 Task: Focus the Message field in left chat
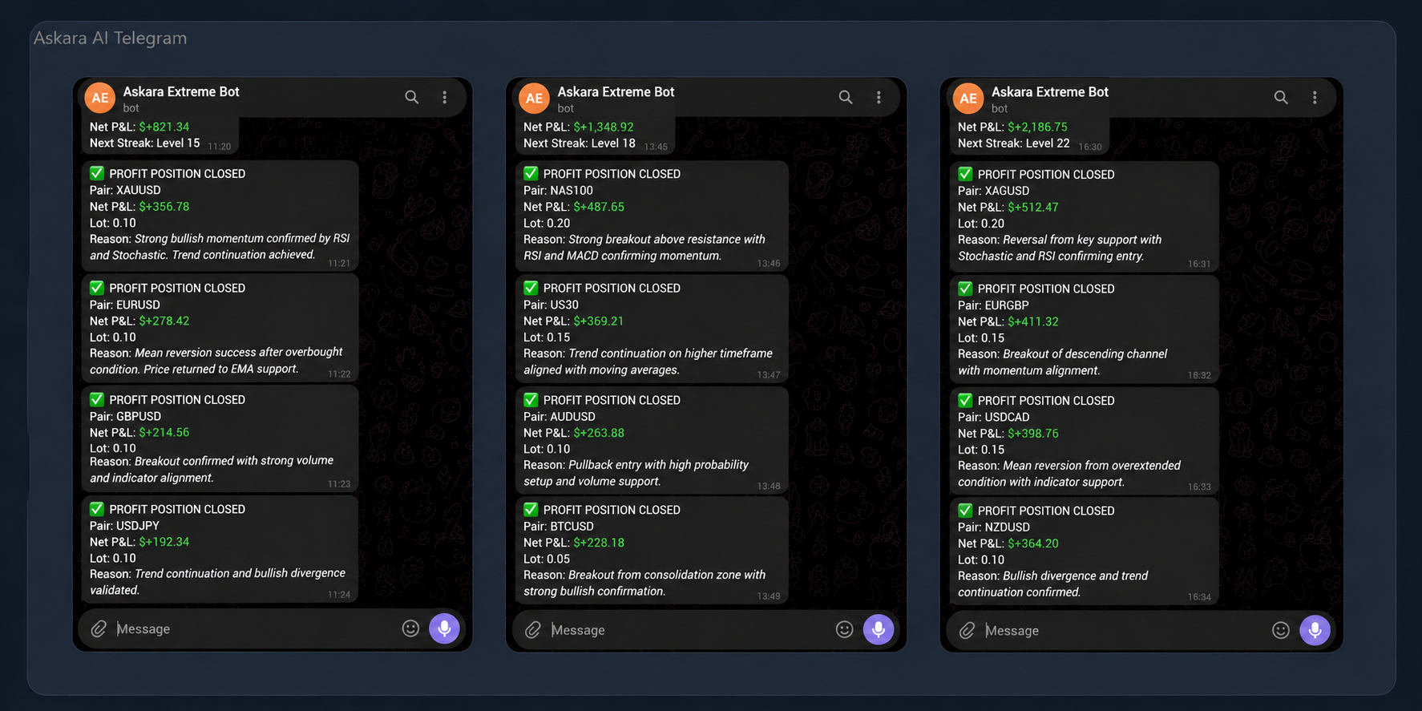(x=254, y=629)
